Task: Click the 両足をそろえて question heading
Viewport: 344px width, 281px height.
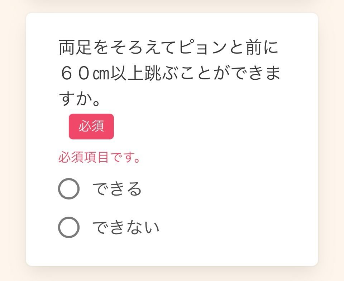Action: click(x=168, y=46)
